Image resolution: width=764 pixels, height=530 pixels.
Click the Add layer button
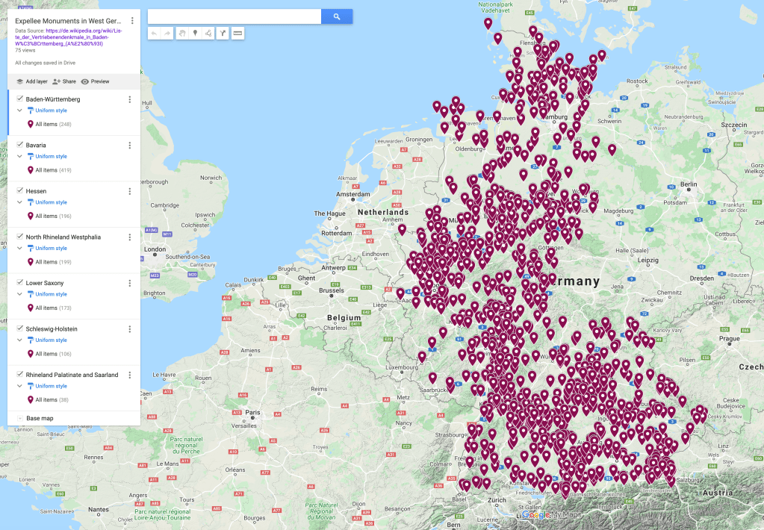coord(31,81)
